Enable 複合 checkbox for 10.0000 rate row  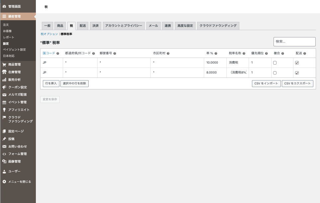tap(275, 63)
